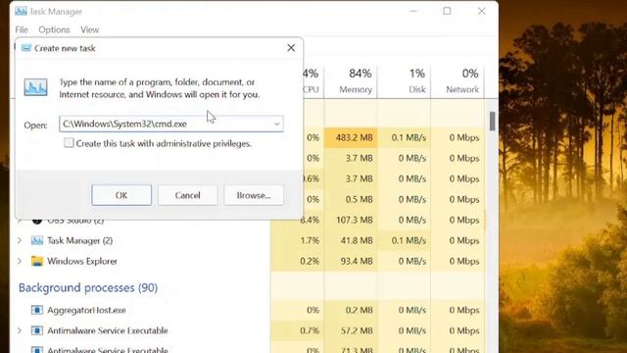627x353 pixels.
Task: Click the 0.5 MB memory cell
Action: (x=351, y=199)
